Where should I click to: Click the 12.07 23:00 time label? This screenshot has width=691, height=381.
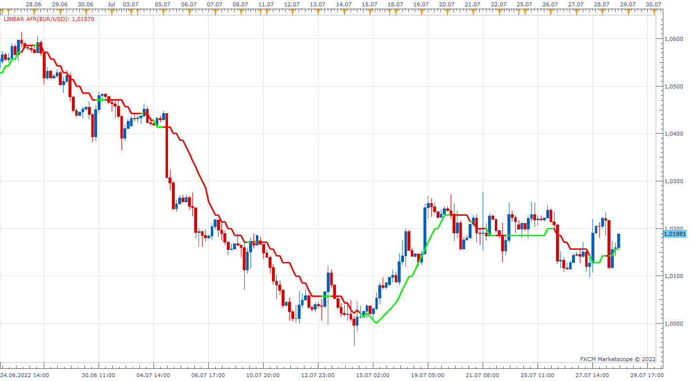(x=318, y=375)
